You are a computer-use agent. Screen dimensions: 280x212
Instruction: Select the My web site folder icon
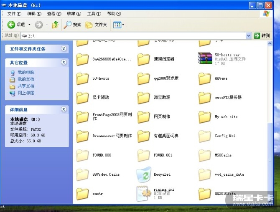[x=205, y=117]
